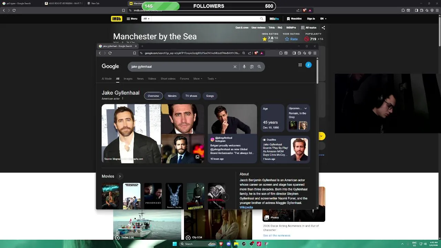Open the IMDb search category All dropdown

pos(146,19)
